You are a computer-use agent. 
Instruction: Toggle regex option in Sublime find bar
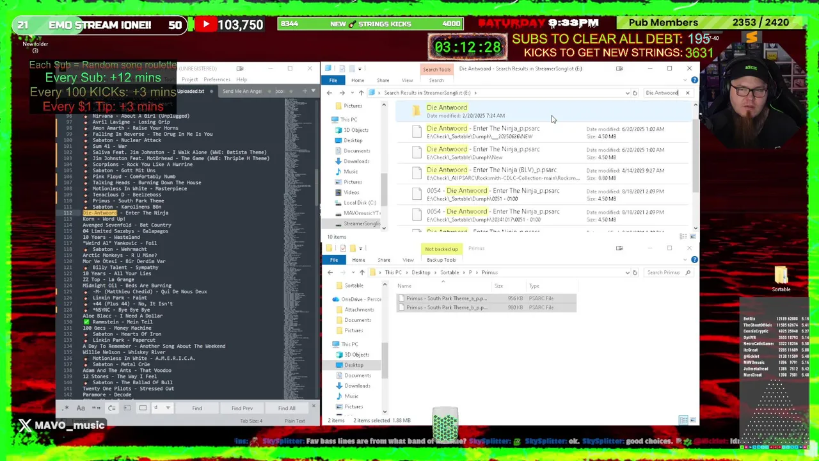pos(66,408)
